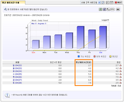
Task: Open the 월 (04/23) day link
Action: (x=17, y=68)
